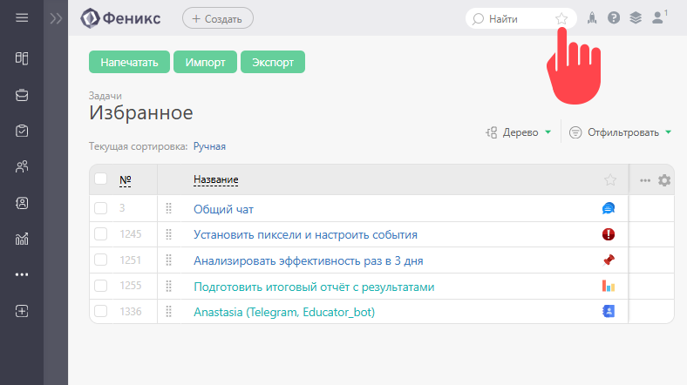The height and width of the screenshot is (385, 687).
Task: Click task number 1336 cell
Action: 131,312
